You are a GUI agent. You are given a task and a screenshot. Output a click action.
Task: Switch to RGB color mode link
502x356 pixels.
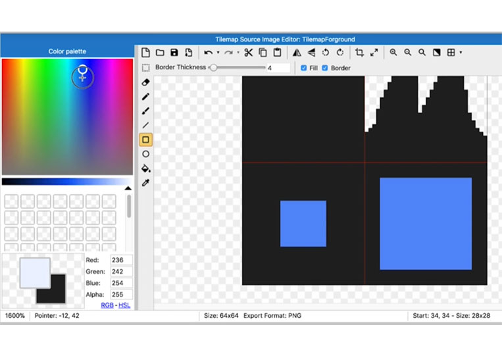(x=107, y=305)
